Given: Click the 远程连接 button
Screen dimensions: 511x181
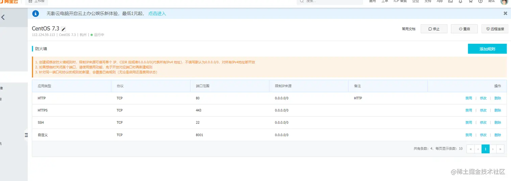Looking at the screenshot, I should tap(495, 29).
